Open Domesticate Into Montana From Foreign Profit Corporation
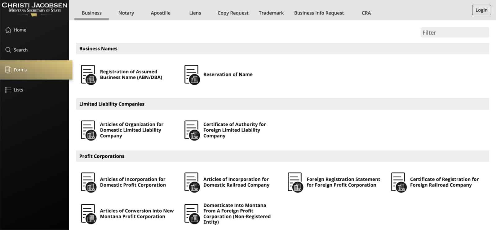Viewport: 496px width, 230px height. coord(237,214)
